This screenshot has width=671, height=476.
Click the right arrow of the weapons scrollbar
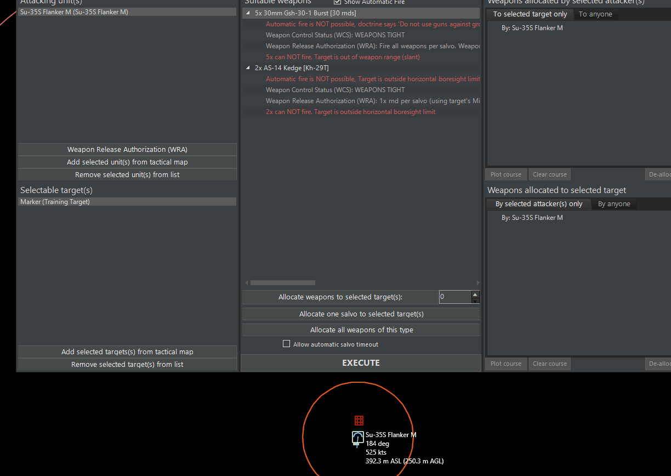coord(478,282)
